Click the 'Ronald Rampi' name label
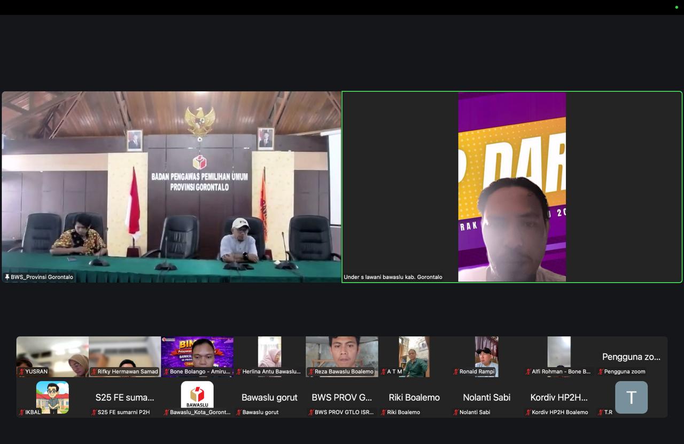Viewport: 684px width, 444px height. [477, 371]
